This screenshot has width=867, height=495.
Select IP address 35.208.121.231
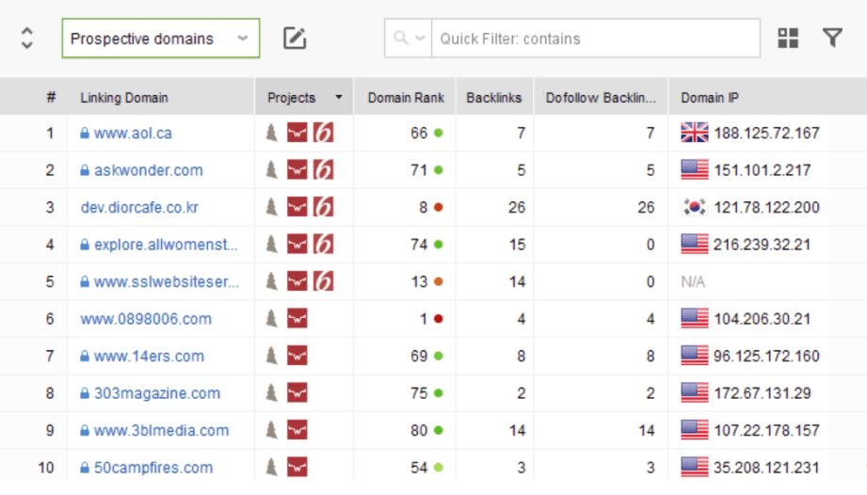coord(766,468)
